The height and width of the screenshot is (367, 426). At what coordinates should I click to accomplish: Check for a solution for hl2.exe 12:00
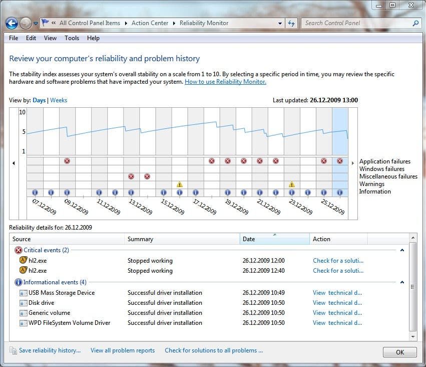[338, 260]
